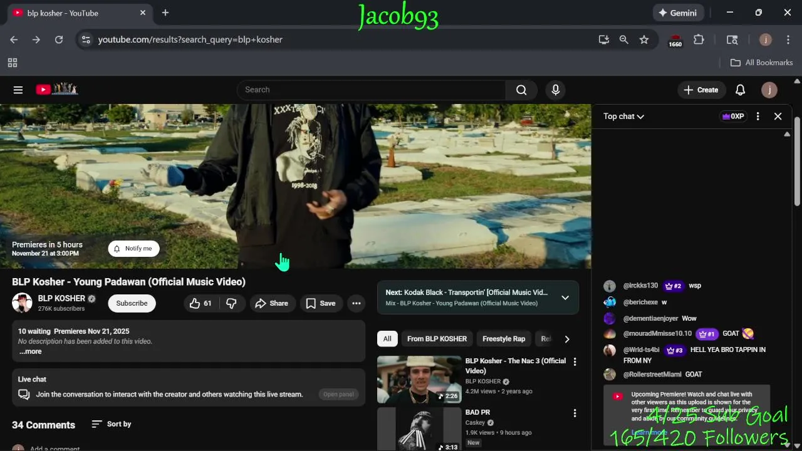802x451 pixels.
Task: Open YouTube notifications bell
Action: click(740, 90)
